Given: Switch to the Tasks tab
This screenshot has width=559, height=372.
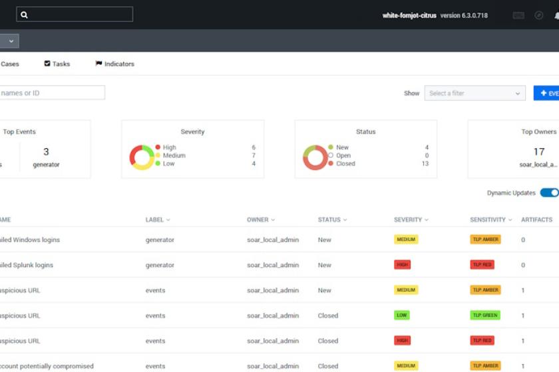Looking at the screenshot, I should tap(57, 64).
